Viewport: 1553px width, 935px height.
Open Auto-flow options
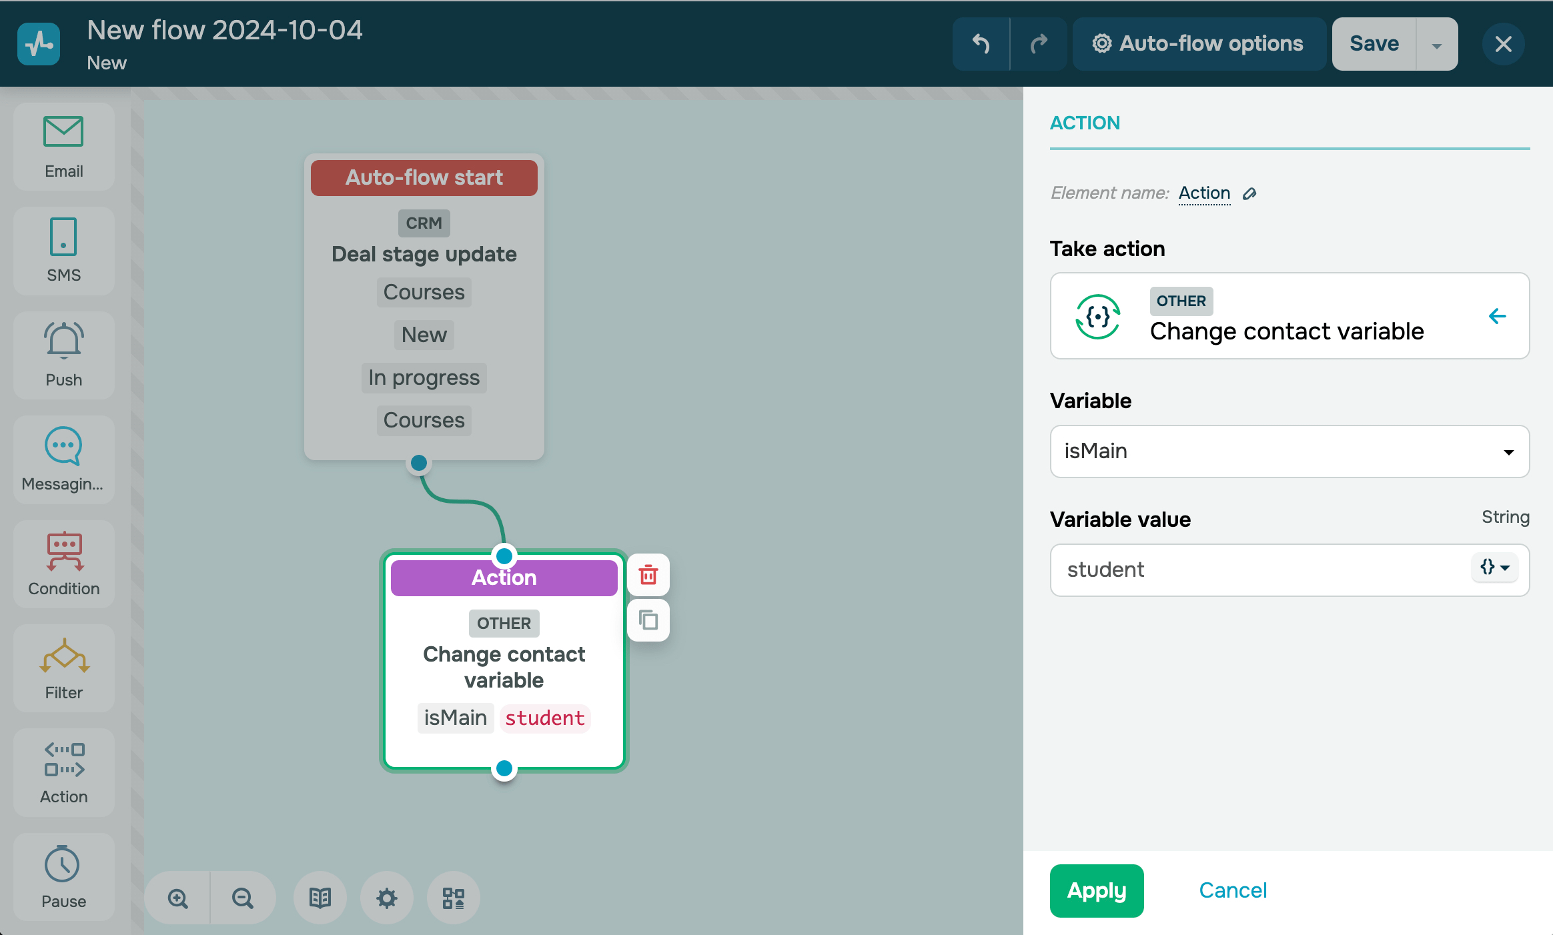1198,44
